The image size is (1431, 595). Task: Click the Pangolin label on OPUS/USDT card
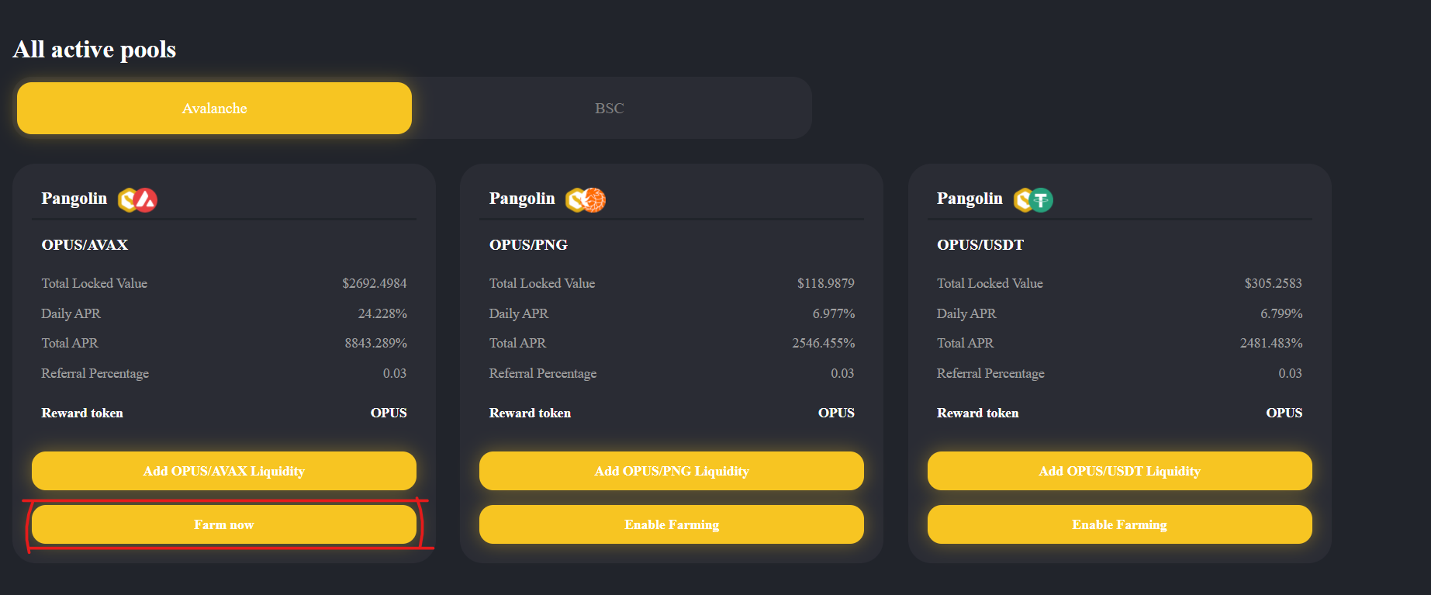(x=970, y=199)
